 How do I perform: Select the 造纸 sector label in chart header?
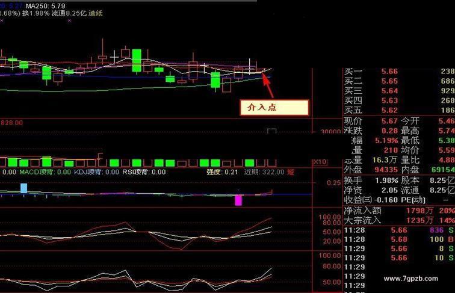[x=96, y=13]
